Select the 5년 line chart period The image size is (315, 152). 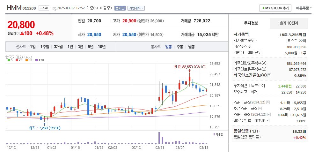pos(91,47)
